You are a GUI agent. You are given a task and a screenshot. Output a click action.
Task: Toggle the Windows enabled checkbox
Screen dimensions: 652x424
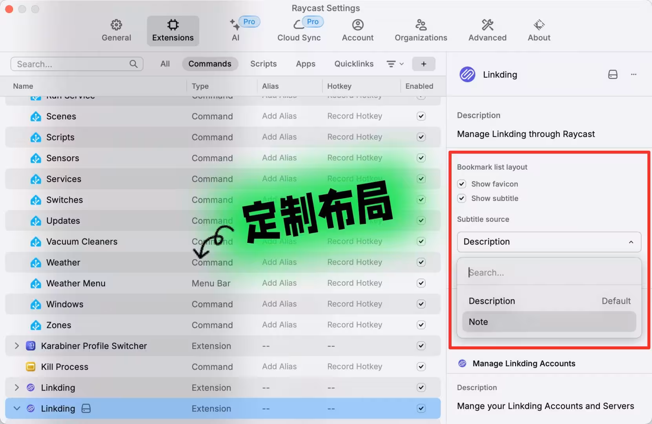click(421, 304)
